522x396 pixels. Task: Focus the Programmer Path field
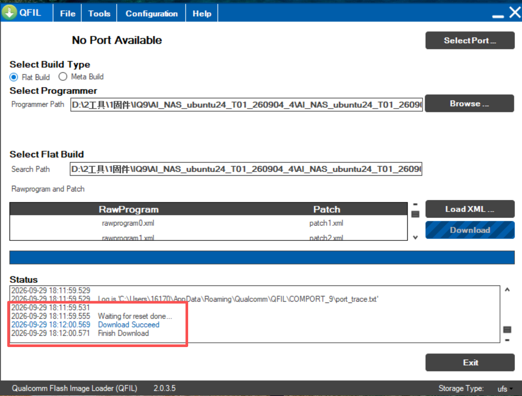click(x=246, y=105)
